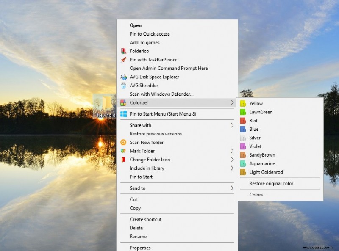Image resolution: width=339 pixels, height=251 pixels.
Task: Click the Mark Folder colorful icon
Action: click(123, 151)
